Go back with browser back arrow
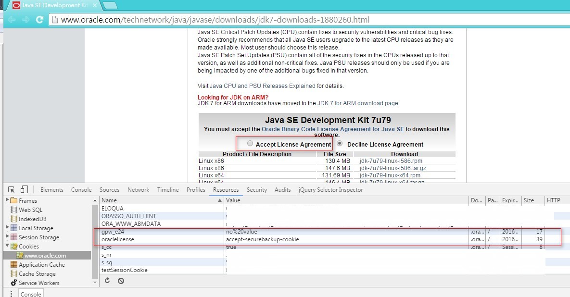The image size is (570, 297). [12, 20]
